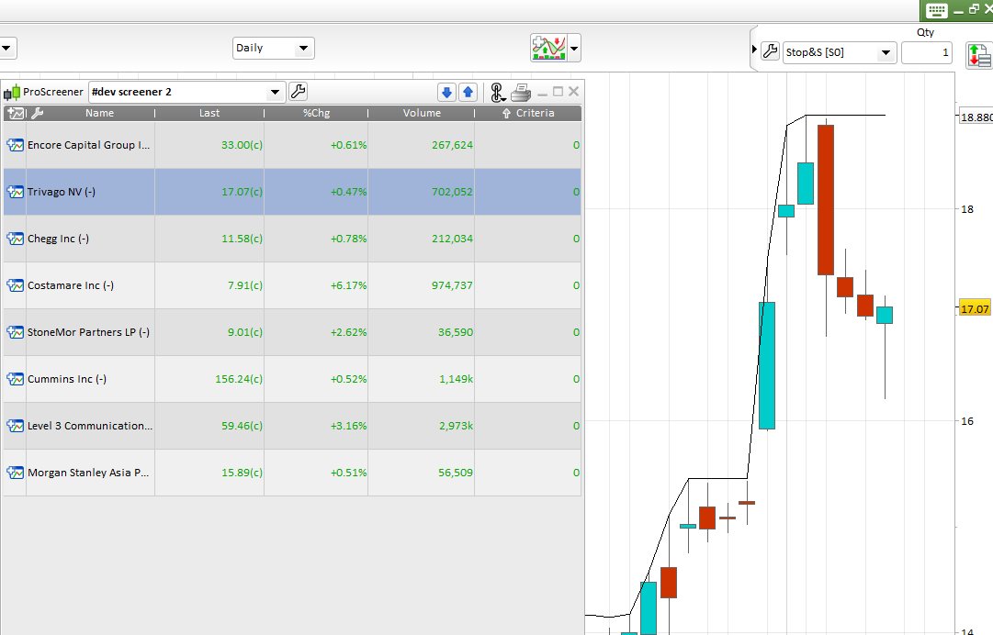
Task: Open chart icon for Morgan Stanley Asia row
Action: (x=16, y=473)
